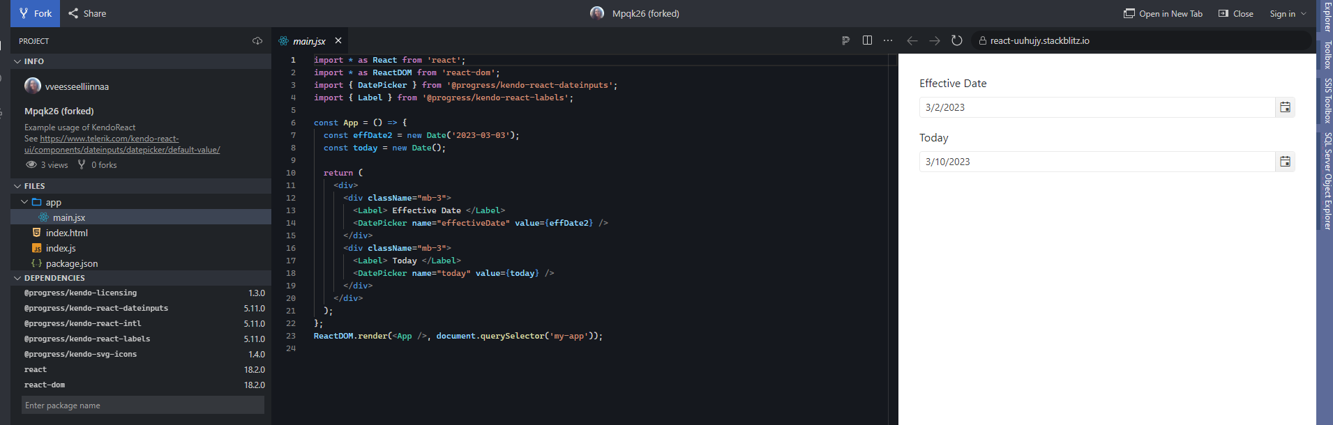Reload the preview pane
Screen dimensions: 1333x425
(x=957, y=40)
